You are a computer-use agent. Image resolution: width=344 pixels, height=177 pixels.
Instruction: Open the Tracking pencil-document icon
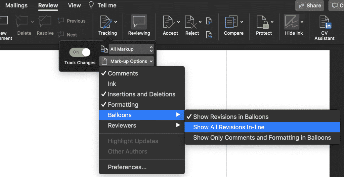[x=106, y=22]
